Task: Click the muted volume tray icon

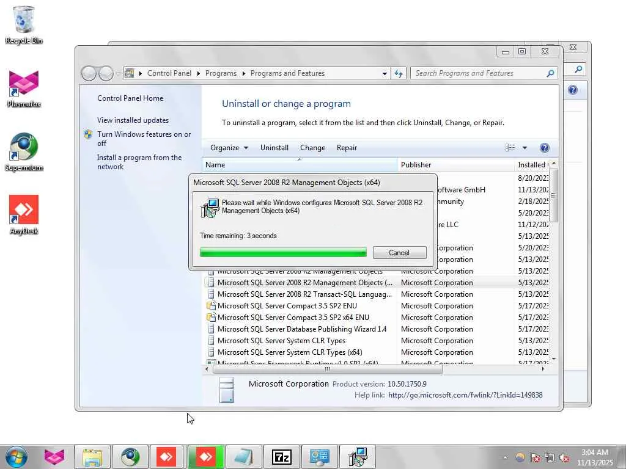Action: point(564,457)
